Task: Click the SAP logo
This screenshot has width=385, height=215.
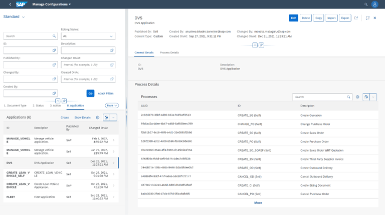Action: (22, 4)
